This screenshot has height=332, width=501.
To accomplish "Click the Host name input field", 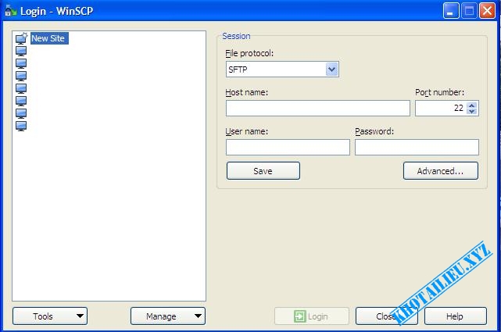I will 317,109.
